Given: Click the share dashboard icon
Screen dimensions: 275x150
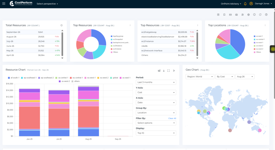Looking at the screenshot, I should pos(218,15).
